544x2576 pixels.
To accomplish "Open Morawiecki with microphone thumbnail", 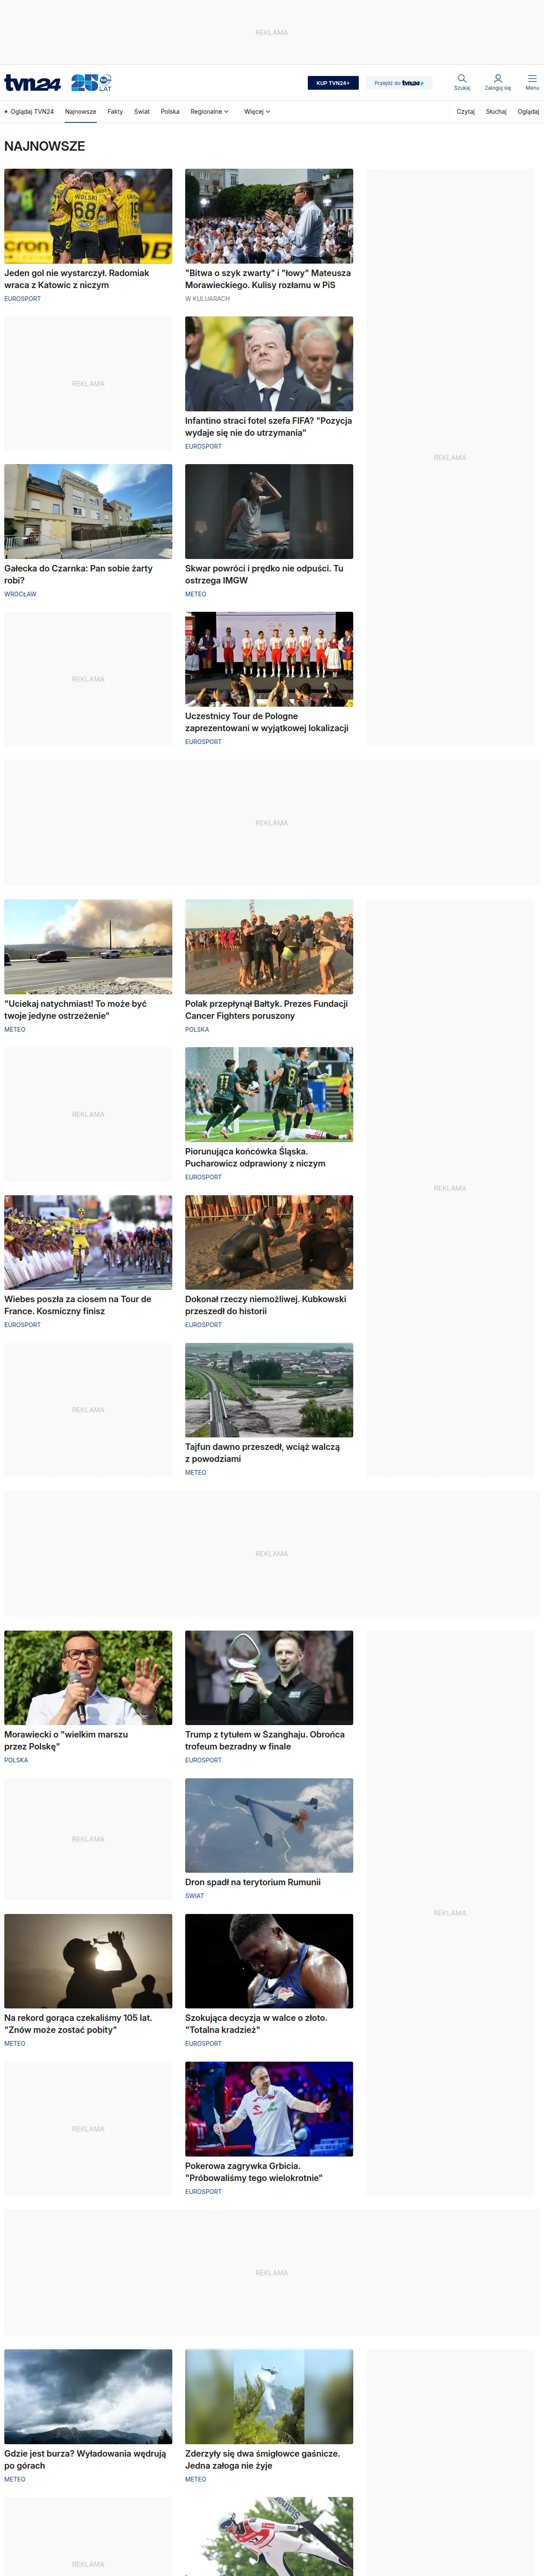I will 88,1677.
